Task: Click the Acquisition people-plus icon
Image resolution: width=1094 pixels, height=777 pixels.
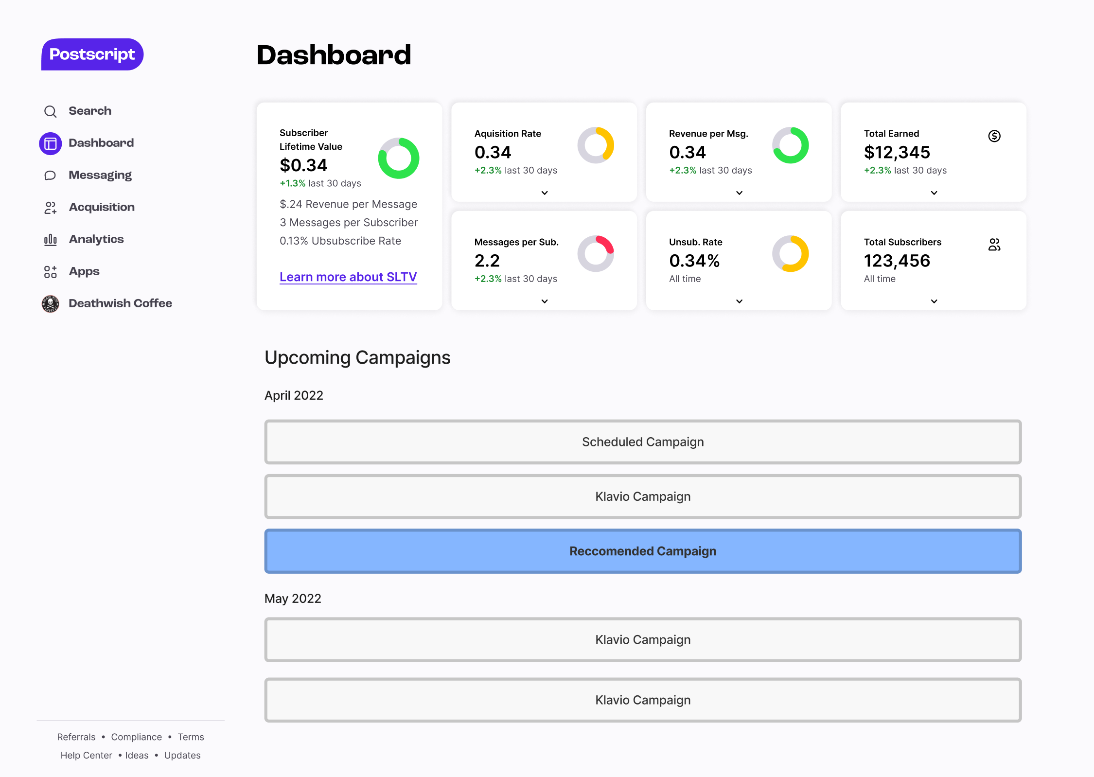Action: tap(51, 208)
